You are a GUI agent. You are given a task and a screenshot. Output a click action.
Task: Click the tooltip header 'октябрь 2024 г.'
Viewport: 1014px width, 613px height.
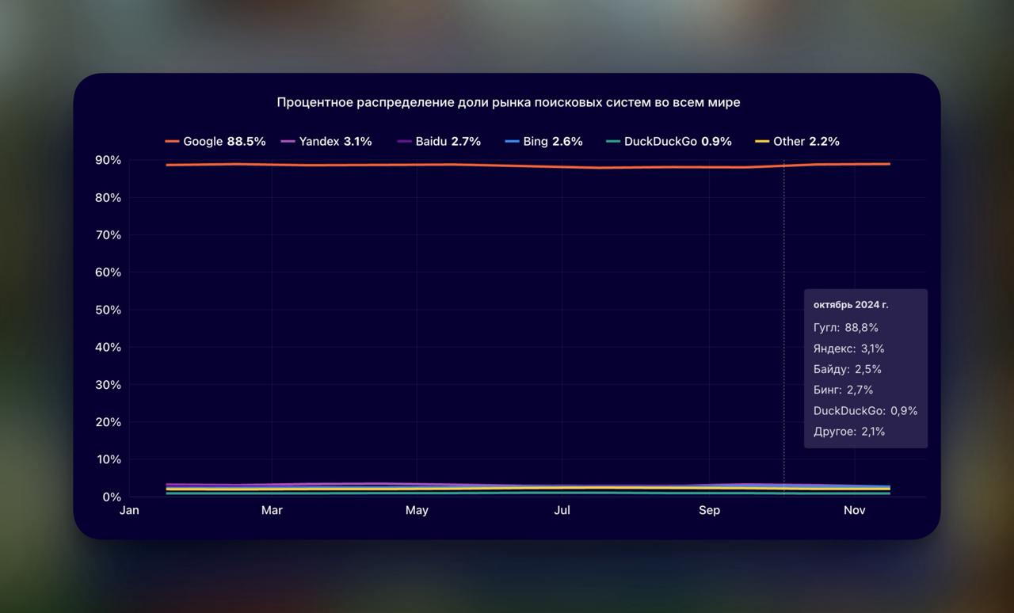851,305
